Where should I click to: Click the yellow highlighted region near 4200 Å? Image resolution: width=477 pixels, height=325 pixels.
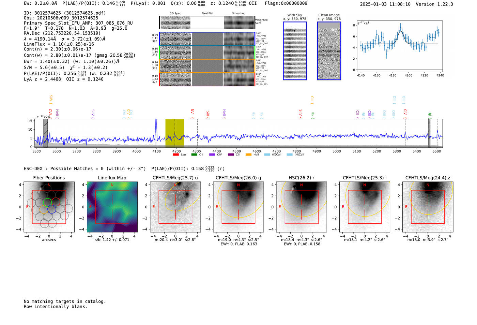pos(175,133)
